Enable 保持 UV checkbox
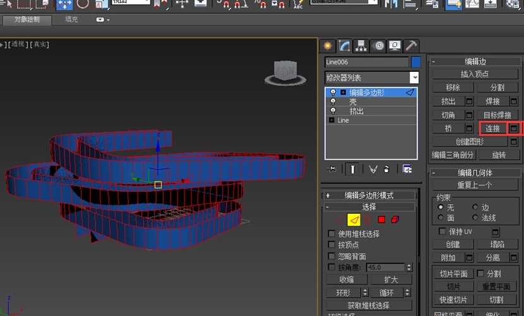 (x=442, y=231)
